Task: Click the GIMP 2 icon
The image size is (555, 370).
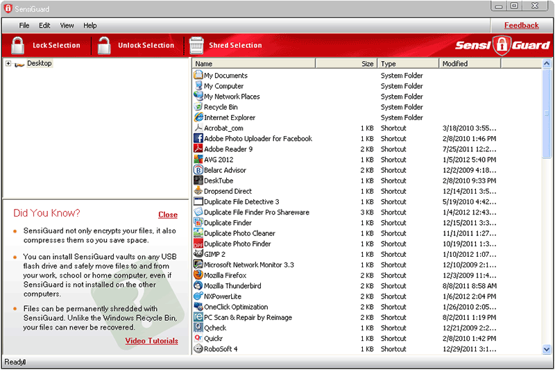Action: tap(198, 254)
